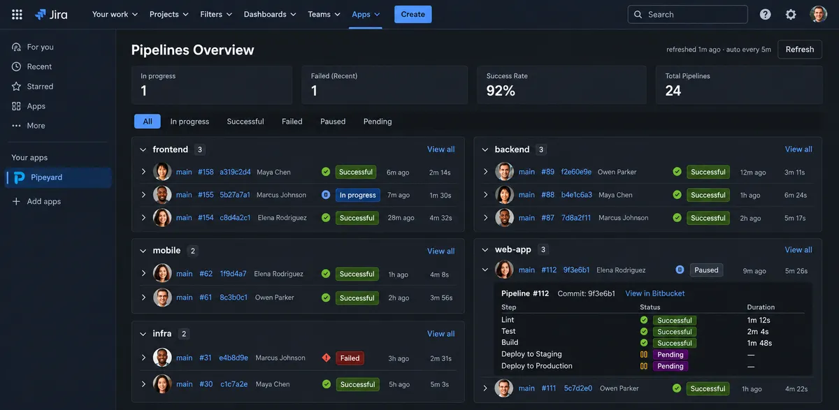Open the View in Bitbucket link
This screenshot has width=839, height=410.
655,293
